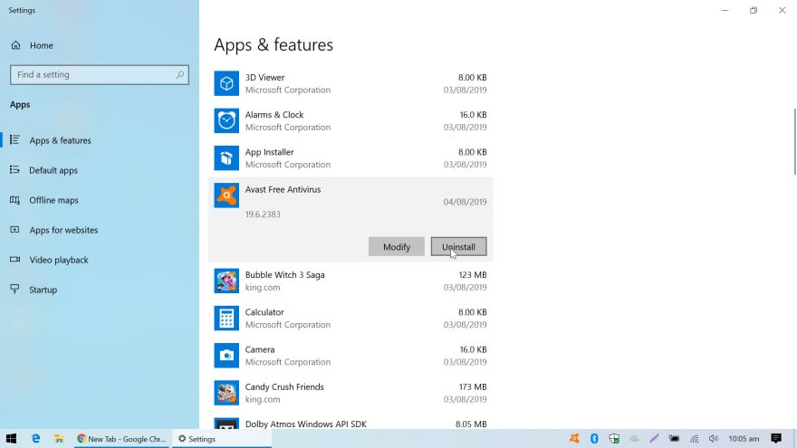Image resolution: width=797 pixels, height=448 pixels.
Task: Select the App Installer entry name
Action: click(x=269, y=152)
